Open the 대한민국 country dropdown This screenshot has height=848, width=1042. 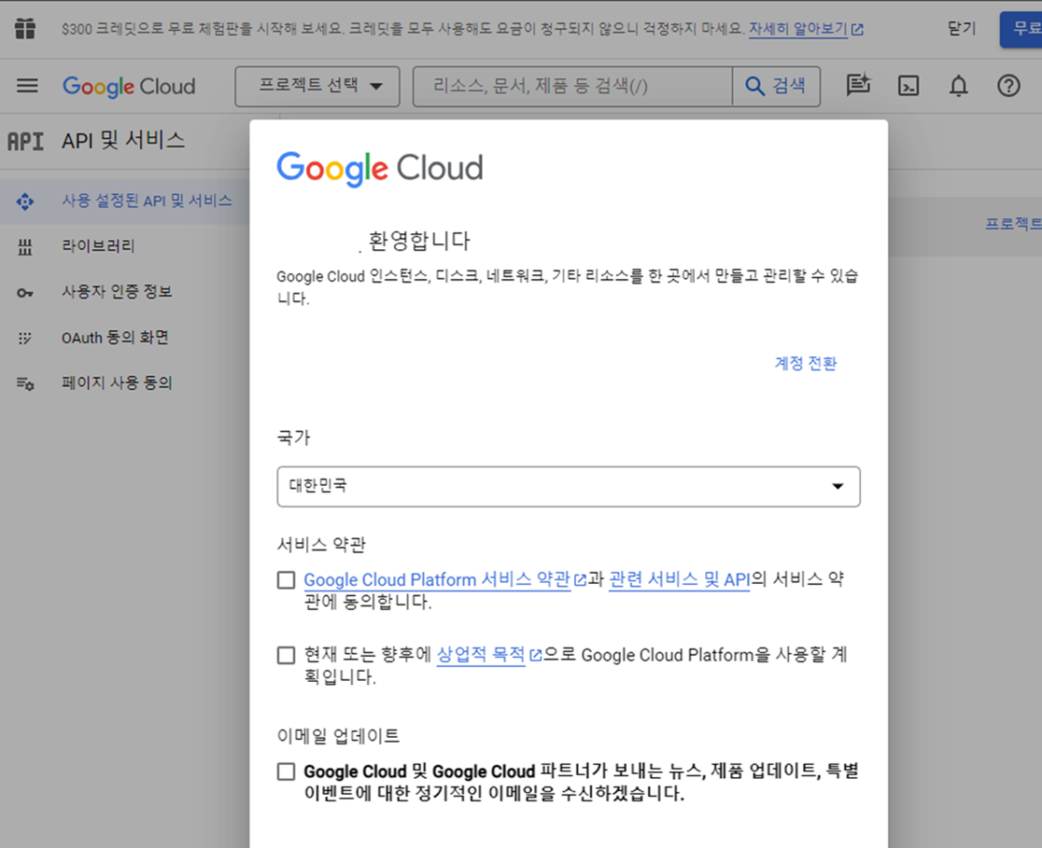pos(569,487)
